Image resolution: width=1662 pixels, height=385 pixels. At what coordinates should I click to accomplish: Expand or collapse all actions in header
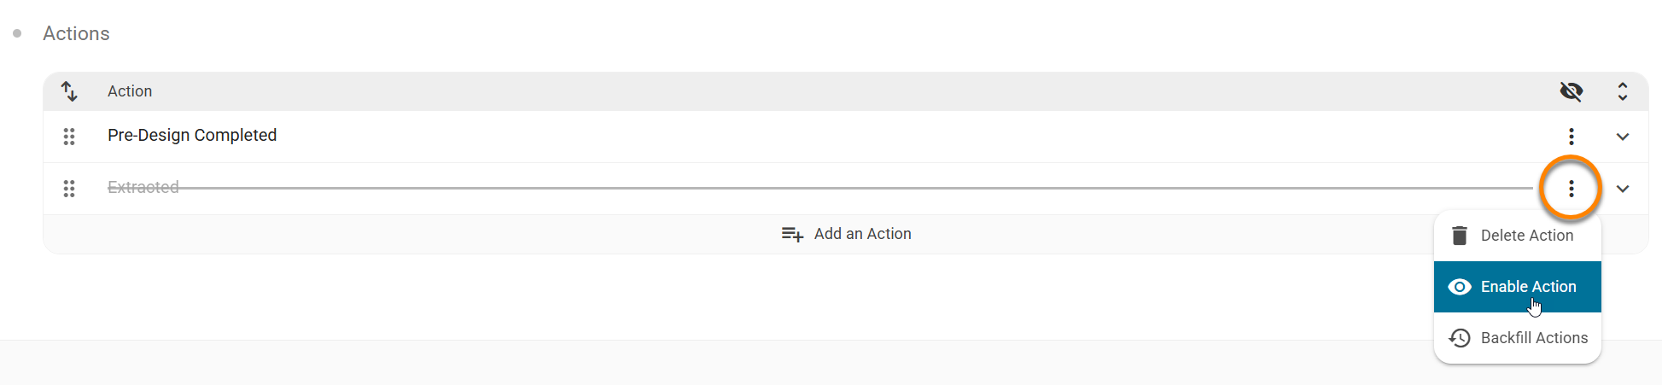coord(1622,91)
